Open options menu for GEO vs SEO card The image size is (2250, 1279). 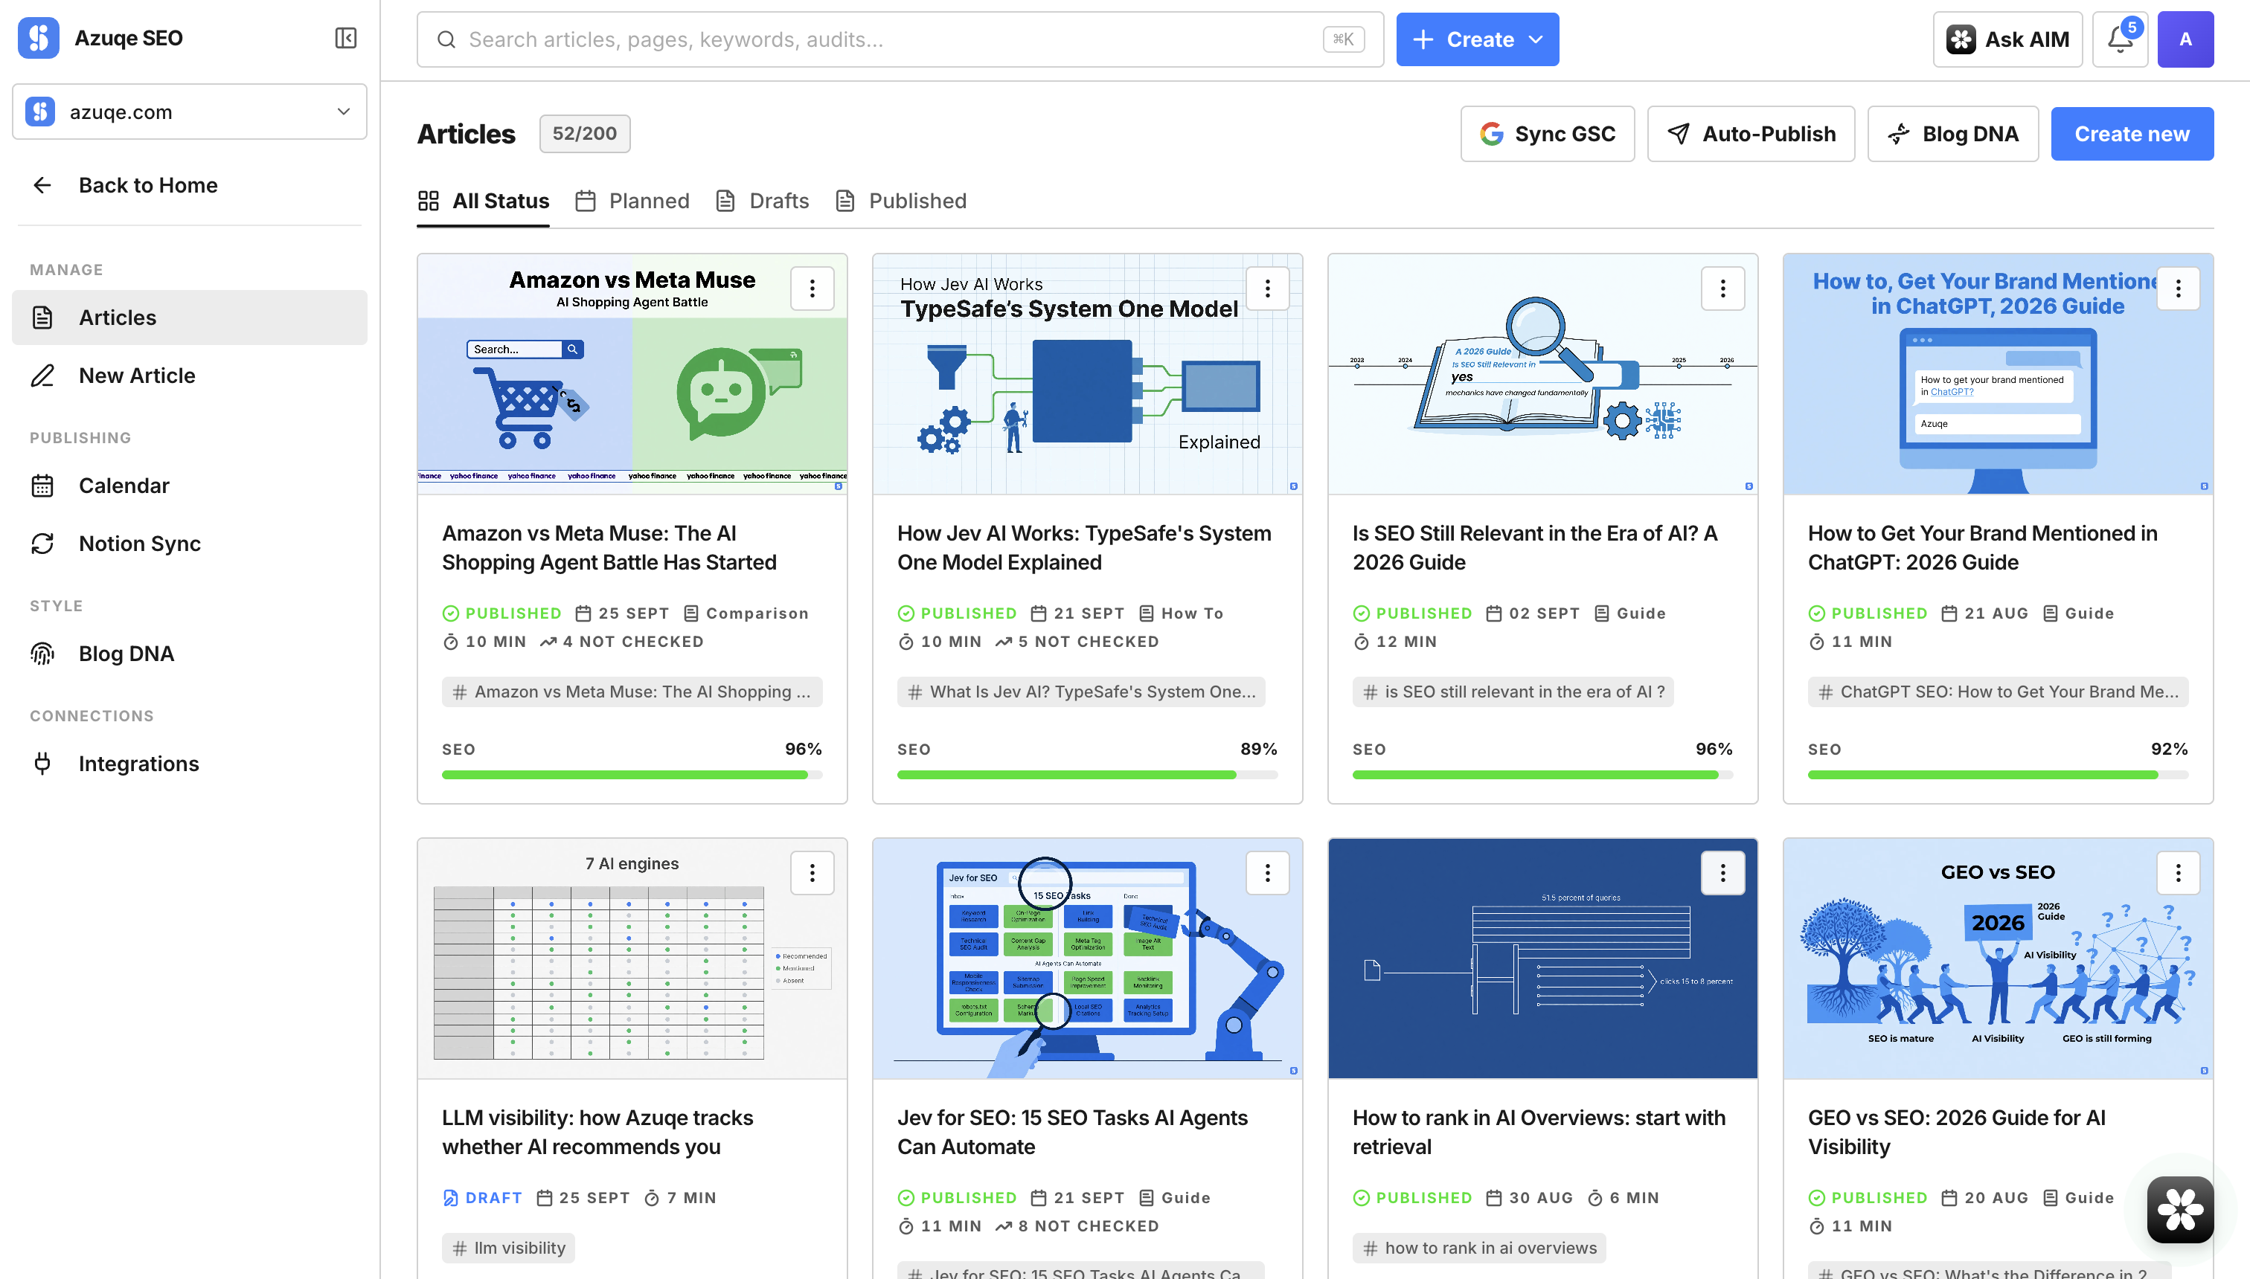(x=2178, y=872)
